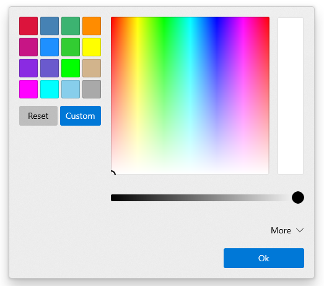Pick the magenta-violet swatch in second row

pyautogui.click(x=28, y=47)
